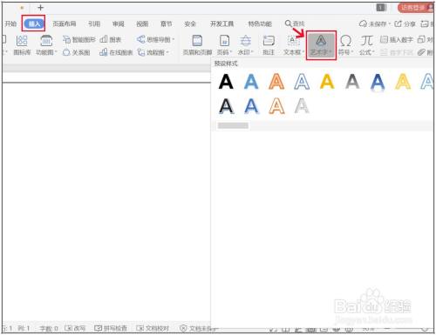Toggle 改写 overwrite mode in status bar
Screen dimensions: 436x335
[75, 329]
